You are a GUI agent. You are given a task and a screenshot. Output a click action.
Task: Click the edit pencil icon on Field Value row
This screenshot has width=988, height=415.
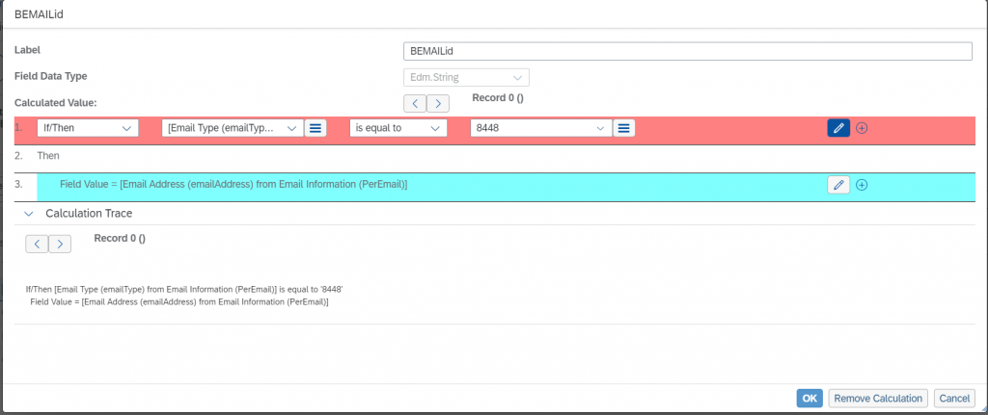click(x=838, y=184)
